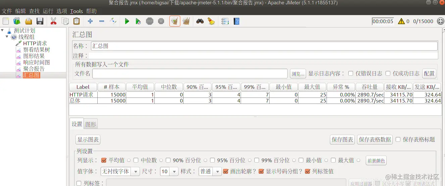Click the warning triangle error log icon
Viewport: 445px width, 186px height.
(401, 21)
